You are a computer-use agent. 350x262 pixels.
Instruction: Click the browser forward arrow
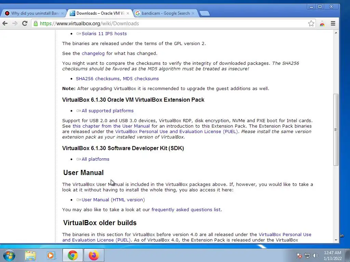click(15, 24)
